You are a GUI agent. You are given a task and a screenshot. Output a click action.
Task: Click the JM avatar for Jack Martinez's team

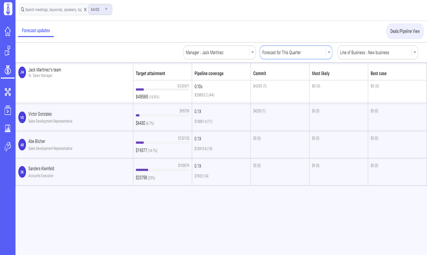pyautogui.click(x=22, y=72)
